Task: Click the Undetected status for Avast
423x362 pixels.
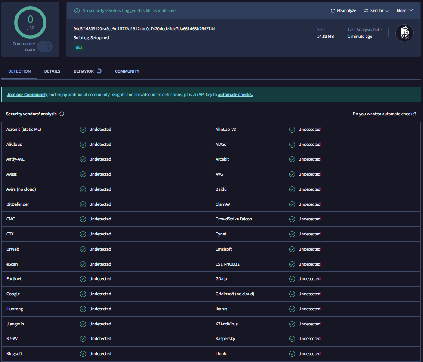Action: [x=98, y=174]
